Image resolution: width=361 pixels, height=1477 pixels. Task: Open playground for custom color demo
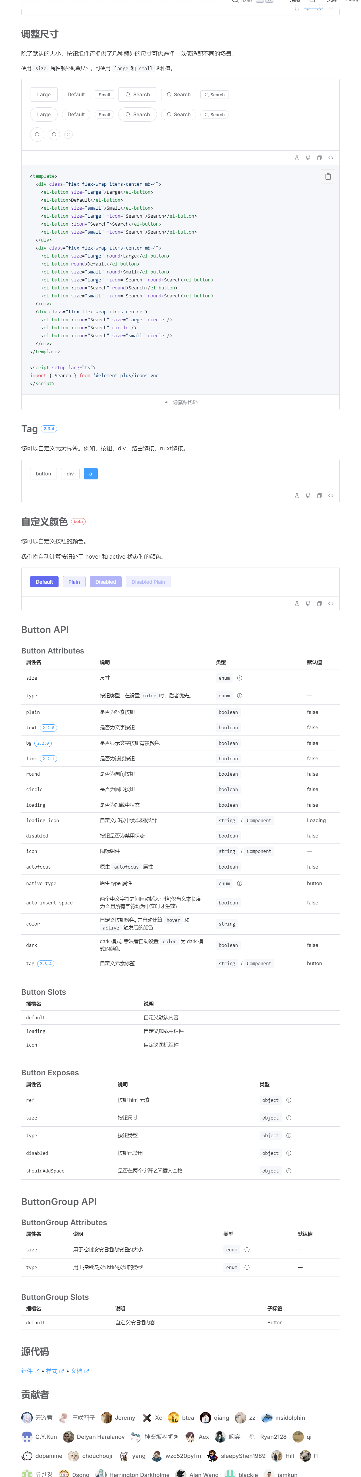coord(296,603)
